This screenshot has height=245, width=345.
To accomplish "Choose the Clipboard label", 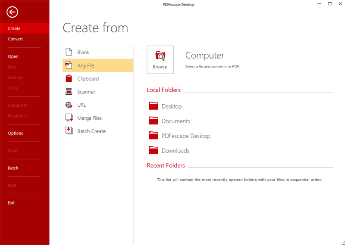I will 88,79.
